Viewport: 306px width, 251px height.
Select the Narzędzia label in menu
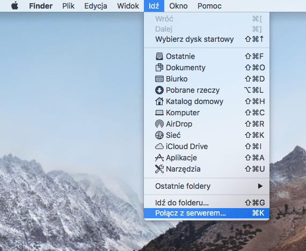(183, 169)
